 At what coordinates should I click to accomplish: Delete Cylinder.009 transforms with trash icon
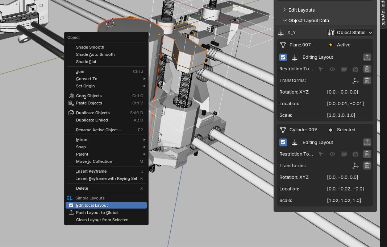coord(367,166)
